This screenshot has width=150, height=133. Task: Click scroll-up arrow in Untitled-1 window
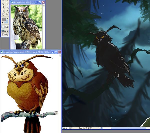pyautogui.click(x=44, y=6)
